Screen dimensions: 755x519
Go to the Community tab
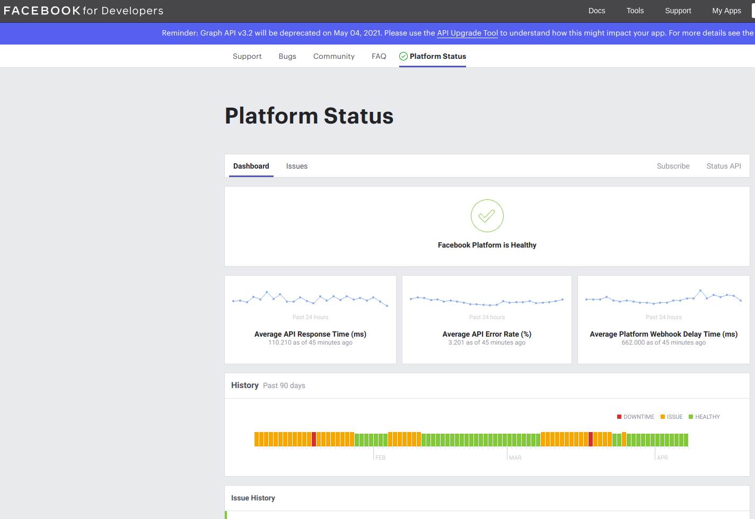click(333, 56)
